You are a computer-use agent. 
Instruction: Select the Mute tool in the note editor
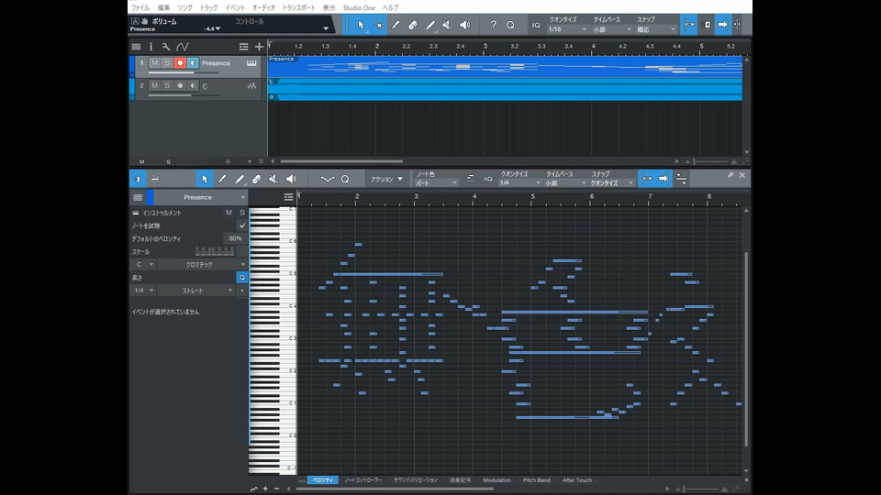click(x=273, y=179)
